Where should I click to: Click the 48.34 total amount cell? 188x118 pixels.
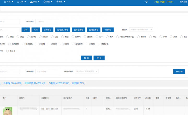coord(148,109)
